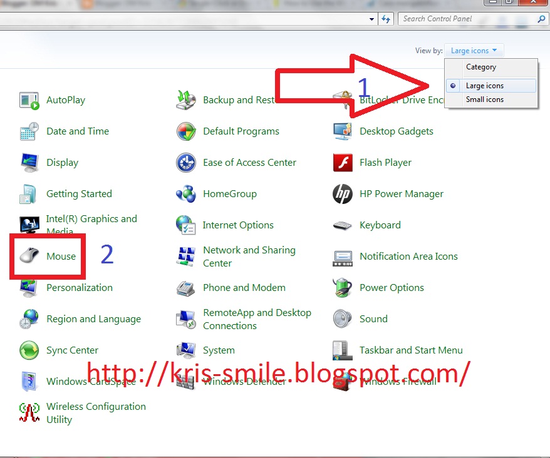Launch HP Power Manager
550x458 pixels.
click(x=400, y=194)
